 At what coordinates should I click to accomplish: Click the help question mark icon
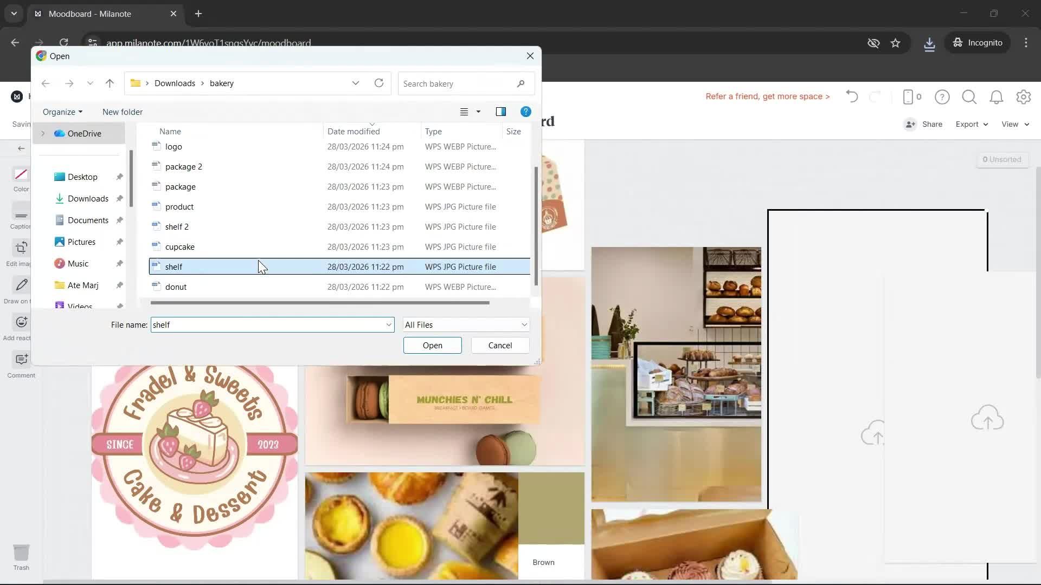click(942, 97)
